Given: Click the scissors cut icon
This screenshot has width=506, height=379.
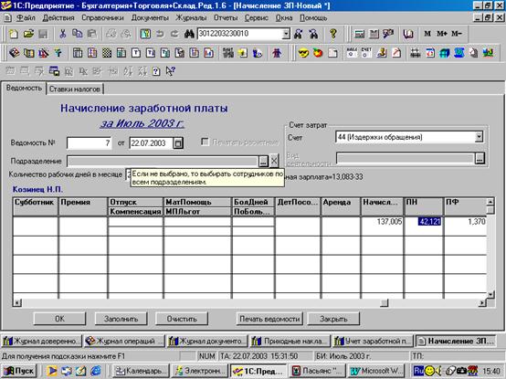Looking at the screenshot, I should point(63,34).
